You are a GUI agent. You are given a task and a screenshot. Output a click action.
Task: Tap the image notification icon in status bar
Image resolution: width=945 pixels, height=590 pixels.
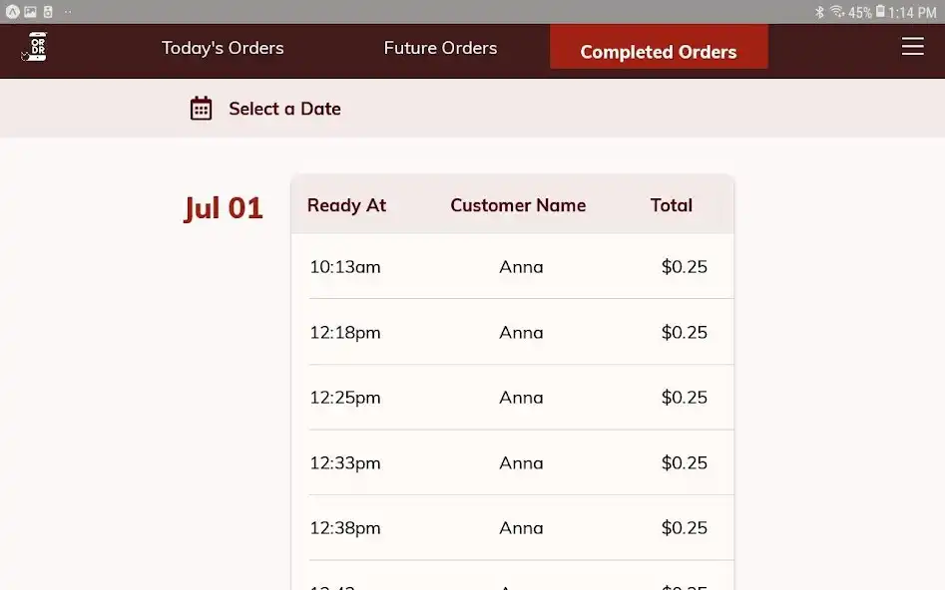point(30,12)
